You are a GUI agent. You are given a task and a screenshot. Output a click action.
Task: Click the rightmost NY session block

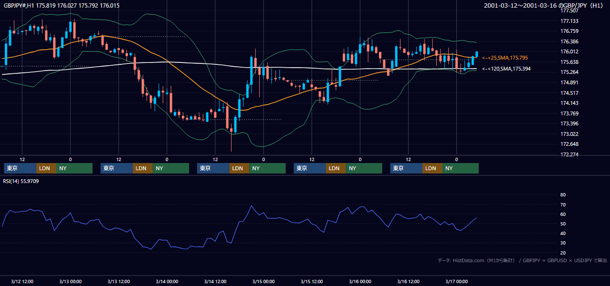[461, 168]
